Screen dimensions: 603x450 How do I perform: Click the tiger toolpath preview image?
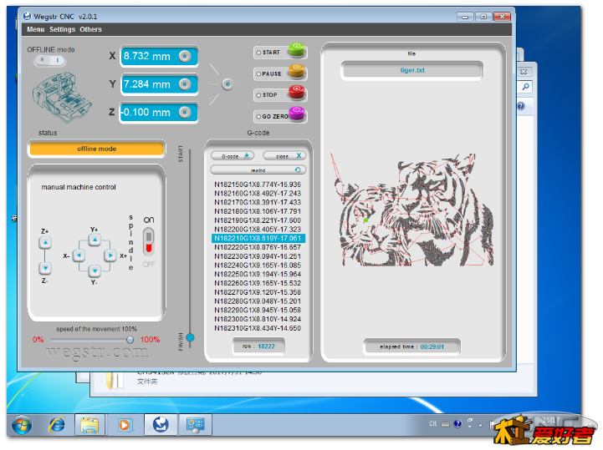[x=411, y=210]
